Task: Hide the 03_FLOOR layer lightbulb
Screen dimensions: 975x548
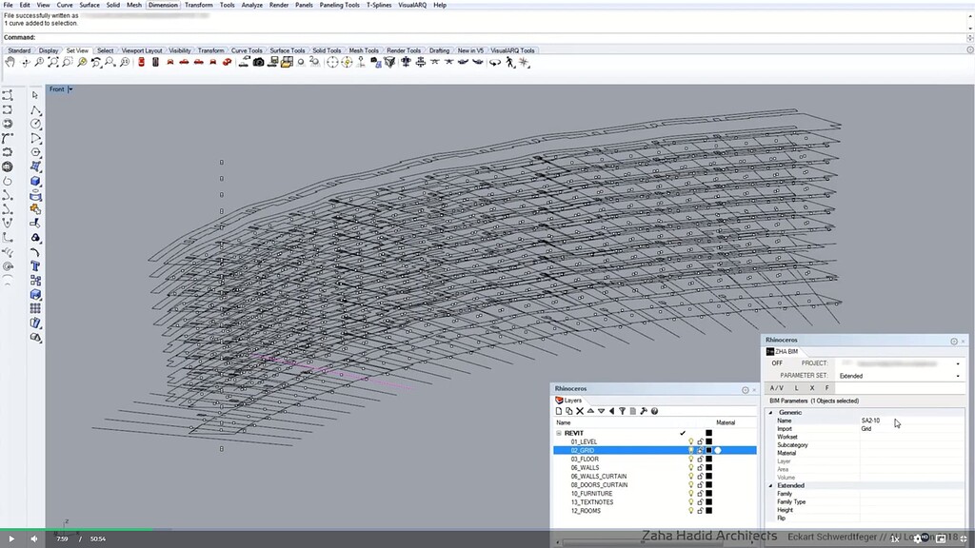Action: tap(691, 460)
